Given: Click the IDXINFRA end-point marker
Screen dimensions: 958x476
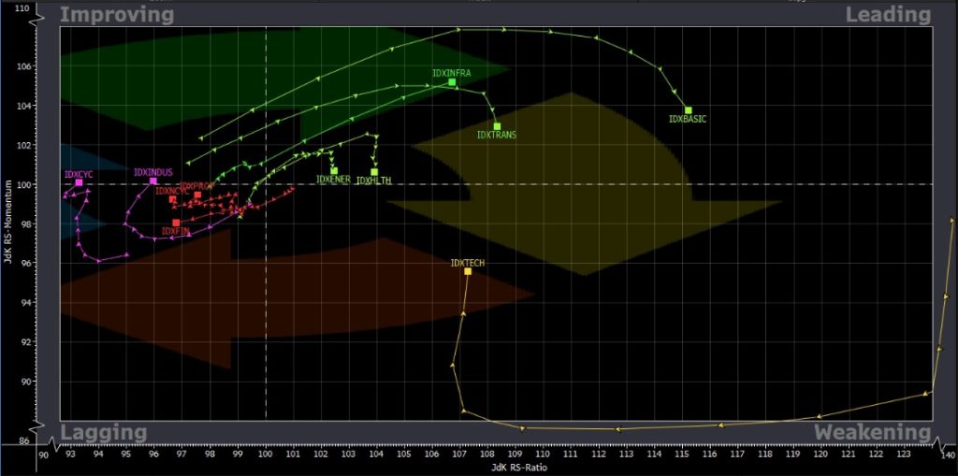Looking at the screenshot, I should coord(452,82).
